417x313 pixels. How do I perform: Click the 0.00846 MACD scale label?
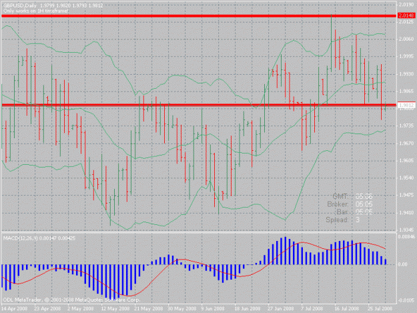tap(406, 237)
